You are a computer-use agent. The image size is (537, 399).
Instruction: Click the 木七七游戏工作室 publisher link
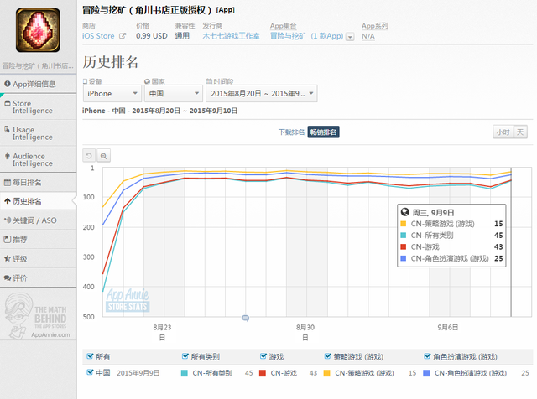pyautogui.click(x=232, y=36)
